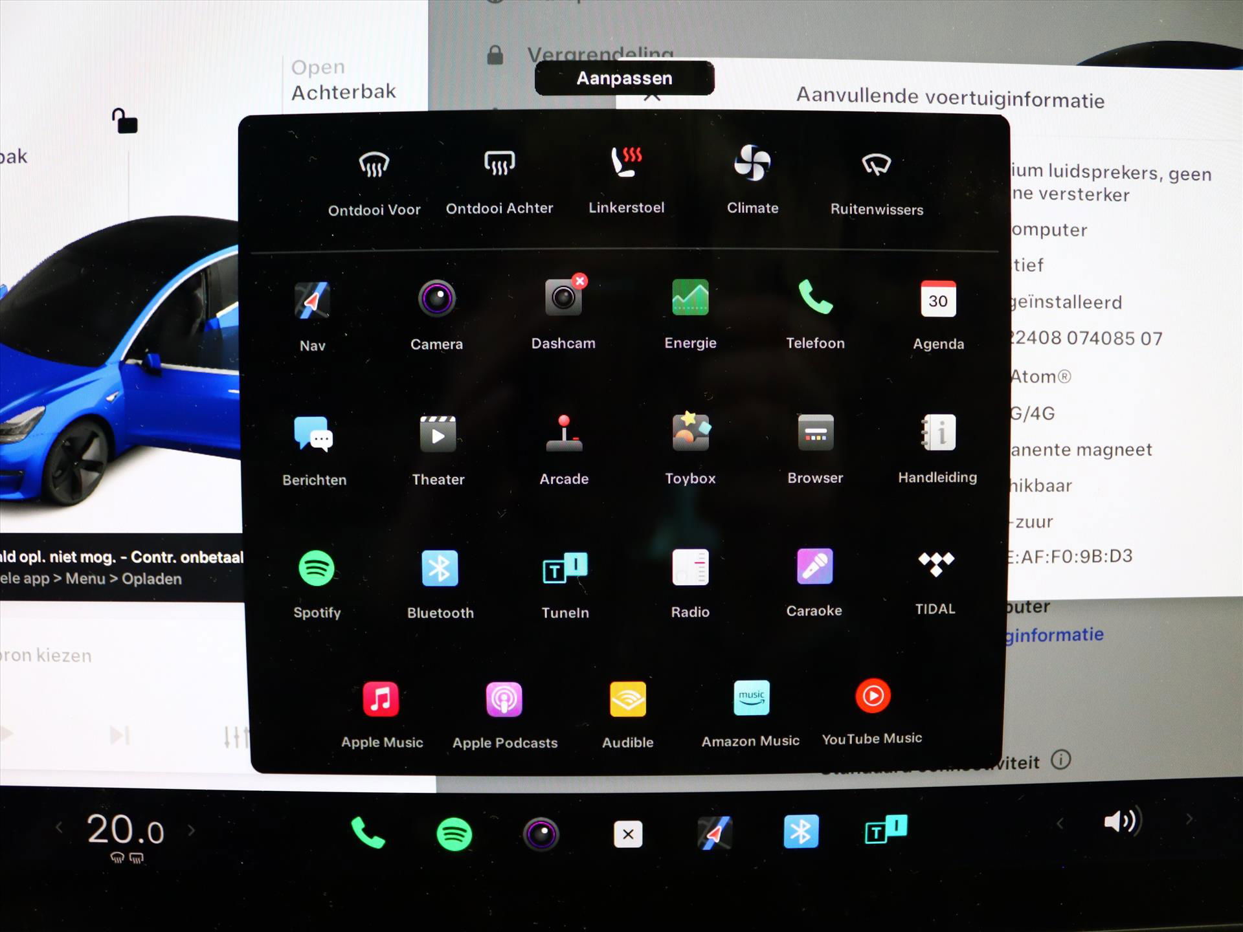This screenshot has width=1243, height=932.
Task: Tap the speaker volume icon
Action: pyautogui.click(x=1123, y=821)
